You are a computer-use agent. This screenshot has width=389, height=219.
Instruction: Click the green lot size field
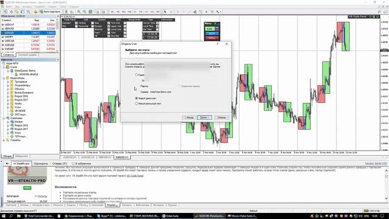coord(210,29)
